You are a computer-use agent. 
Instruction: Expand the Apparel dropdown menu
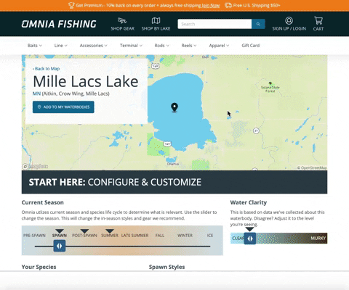[x=219, y=46]
